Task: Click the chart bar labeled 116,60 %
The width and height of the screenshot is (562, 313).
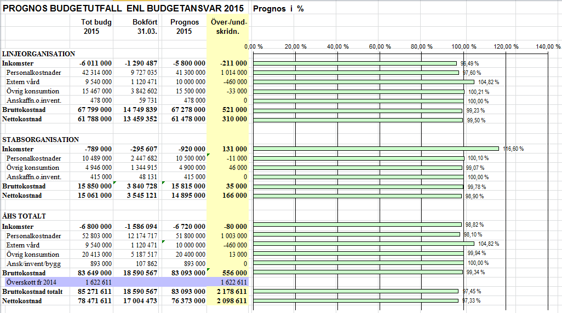Action: (376, 149)
